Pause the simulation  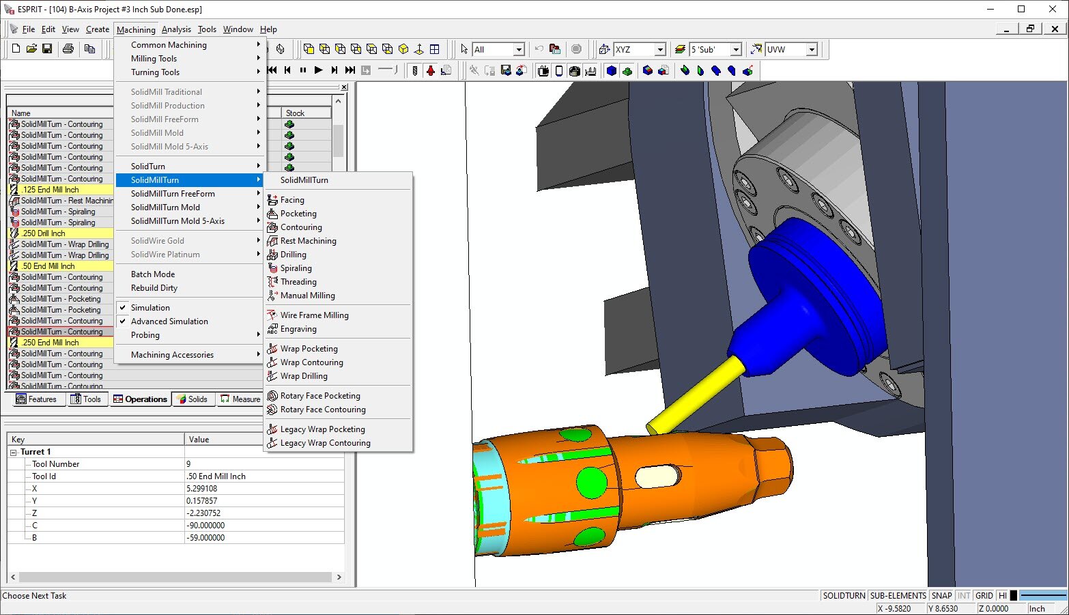[x=303, y=70]
